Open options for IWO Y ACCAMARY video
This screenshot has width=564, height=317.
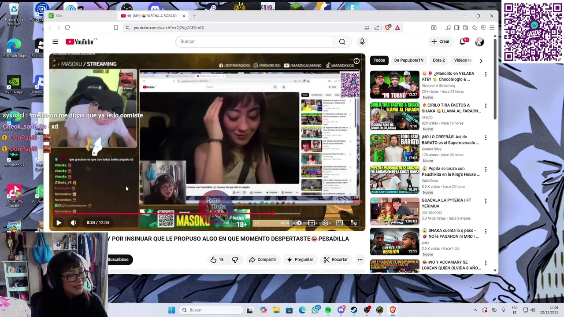coord(486,263)
